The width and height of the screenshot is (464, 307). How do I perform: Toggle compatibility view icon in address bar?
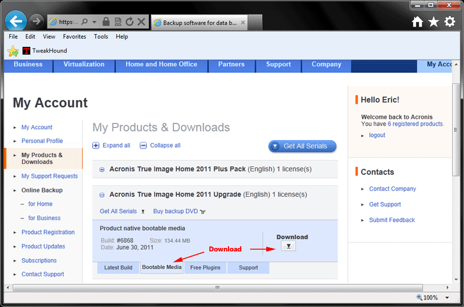point(118,21)
